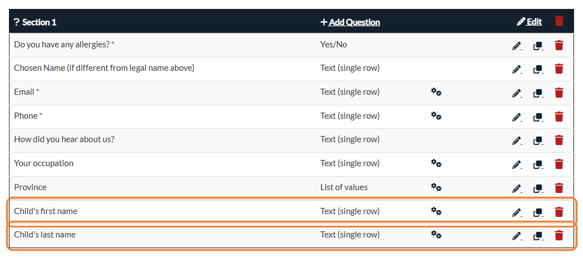
Task: Select the Province question label
Action: point(30,187)
